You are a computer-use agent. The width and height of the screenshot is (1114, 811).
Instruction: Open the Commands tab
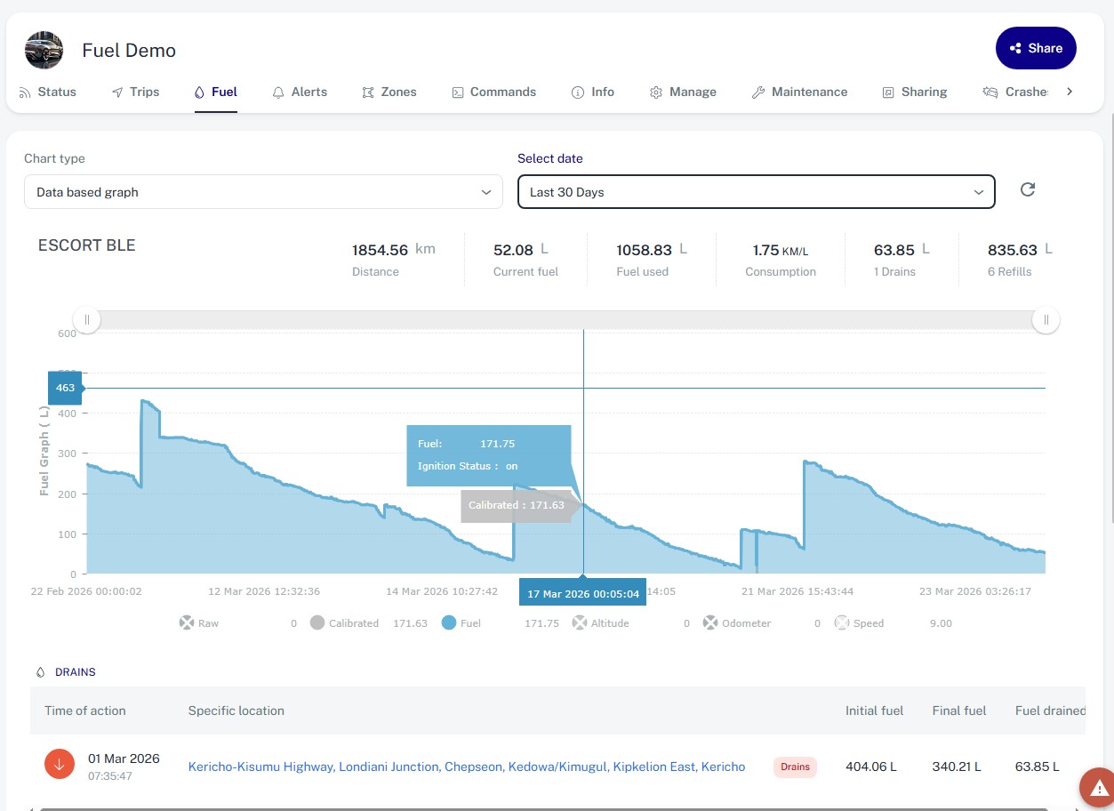tap(493, 92)
